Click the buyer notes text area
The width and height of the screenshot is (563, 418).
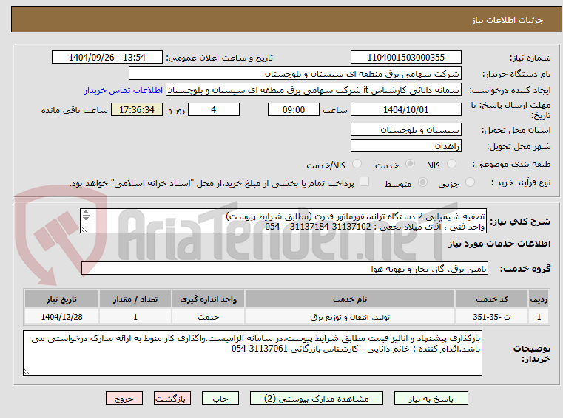[252, 353]
